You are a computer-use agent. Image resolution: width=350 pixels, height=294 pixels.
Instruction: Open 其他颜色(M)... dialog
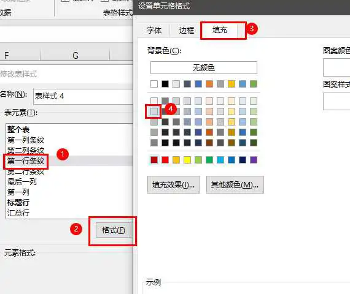pos(235,184)
